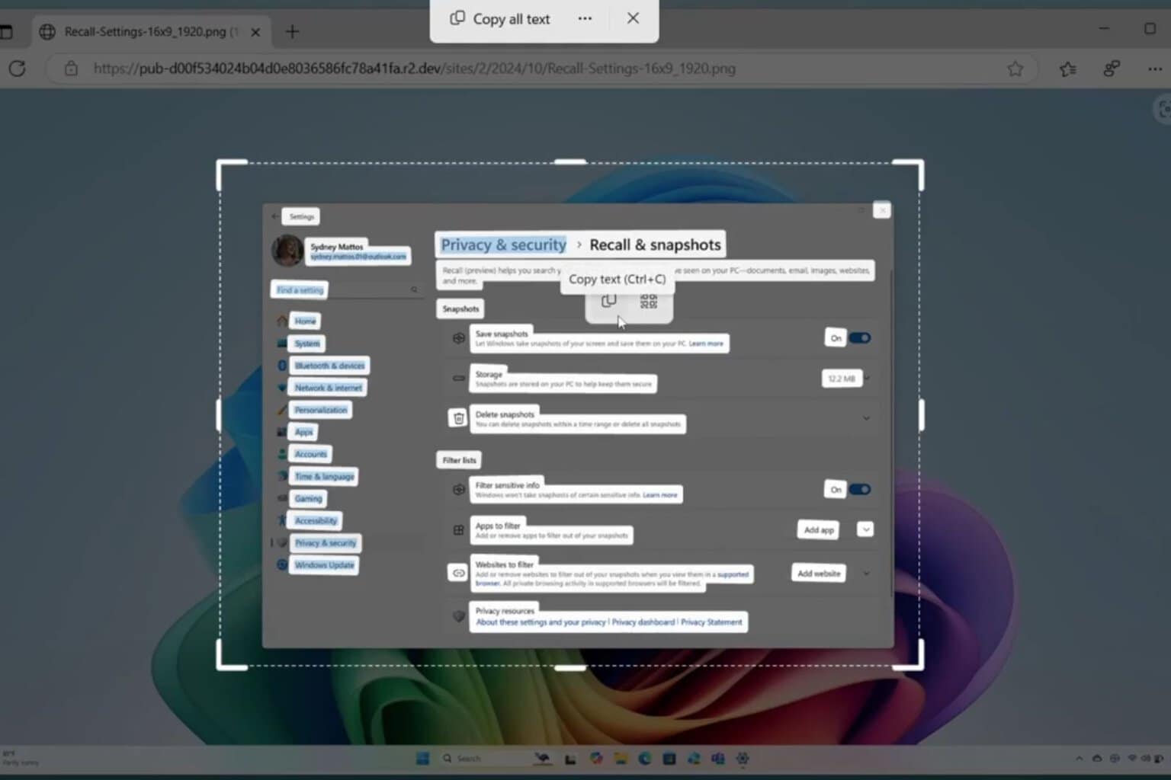The image size is (1171, 780).
Task: Expand the Apps to filter dropdown arrow
Action: tap(865, 529)
